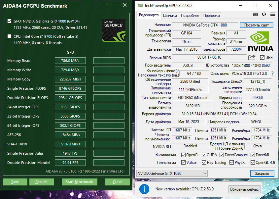Click the bandwidth field 320.3 GB/s

coord(258,106)
